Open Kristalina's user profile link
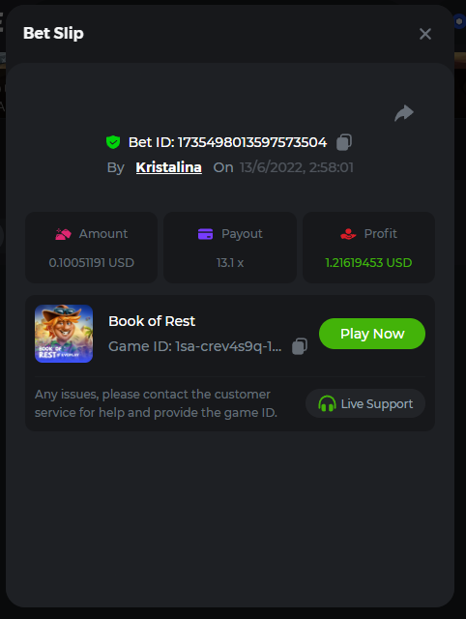The width and height of the screenshot is (466, 619). (169, 167)
